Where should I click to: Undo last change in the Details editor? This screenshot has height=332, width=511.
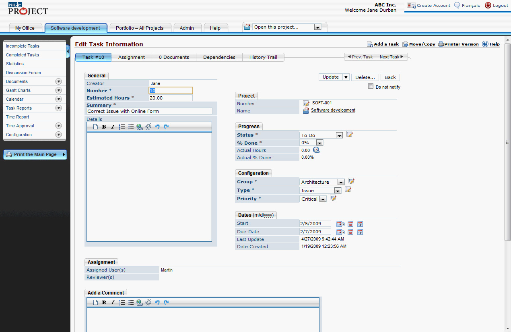pos(157,127)
